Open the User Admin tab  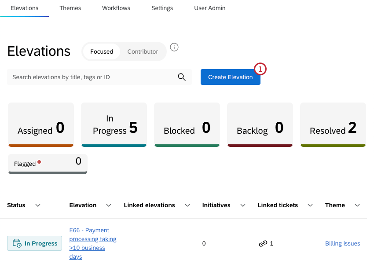click(x=209, y=8)
